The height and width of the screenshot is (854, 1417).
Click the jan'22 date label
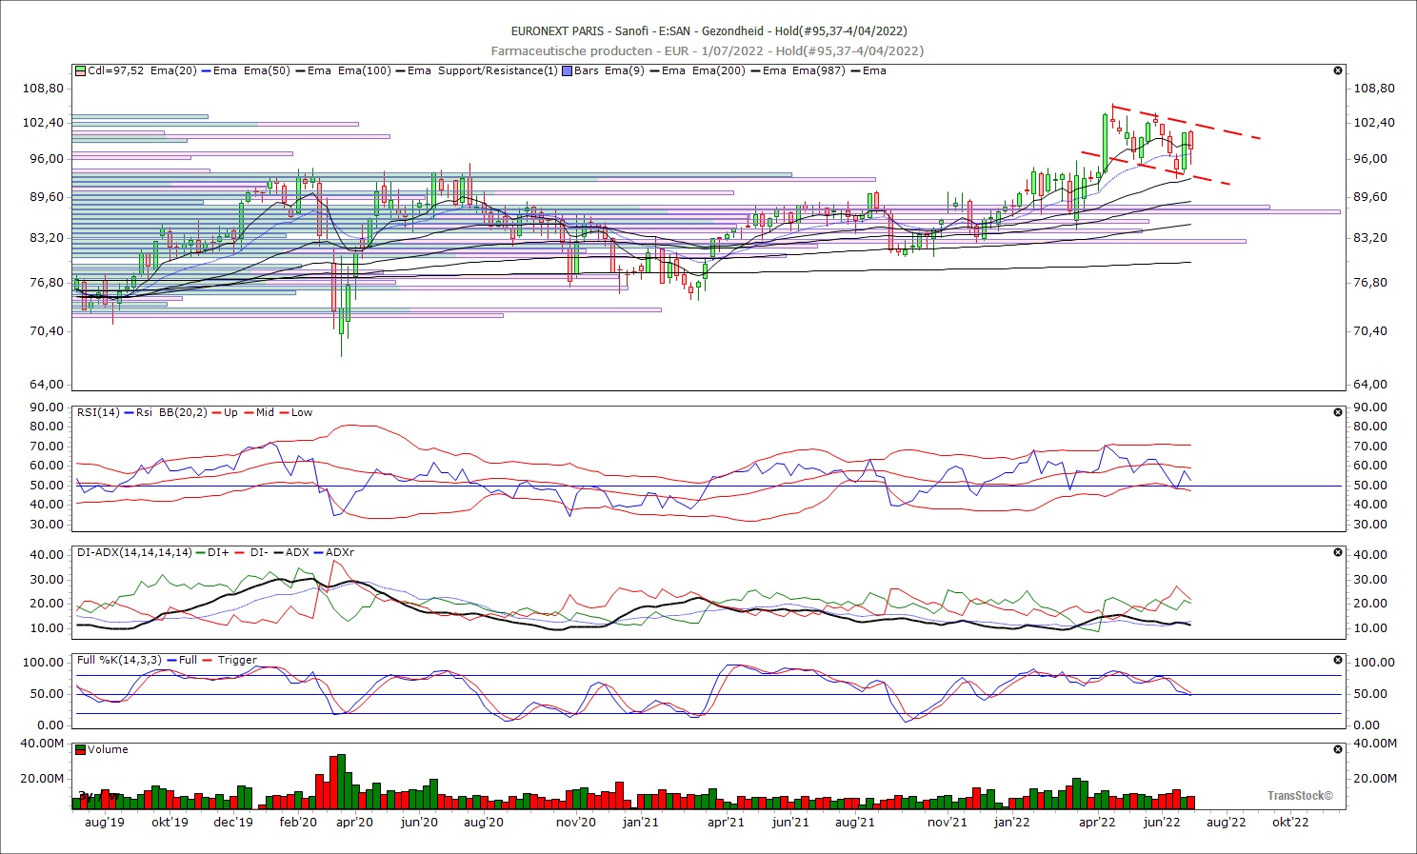pyautogui.click(x=1011, y=823)
